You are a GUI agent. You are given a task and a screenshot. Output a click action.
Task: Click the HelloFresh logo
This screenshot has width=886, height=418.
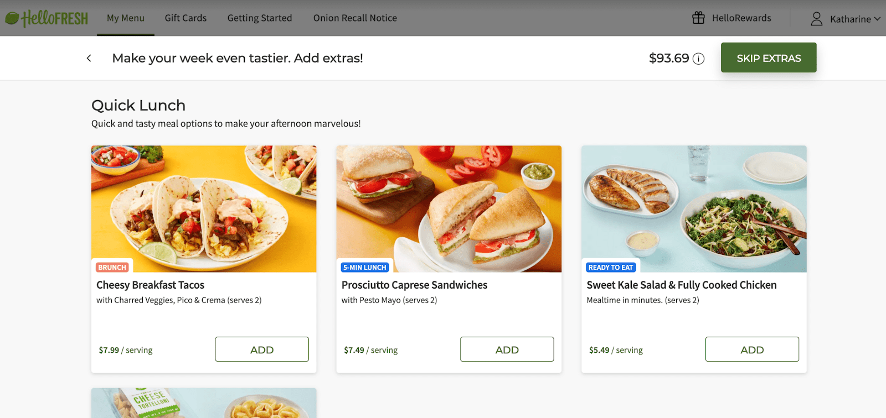pos(47,18)
